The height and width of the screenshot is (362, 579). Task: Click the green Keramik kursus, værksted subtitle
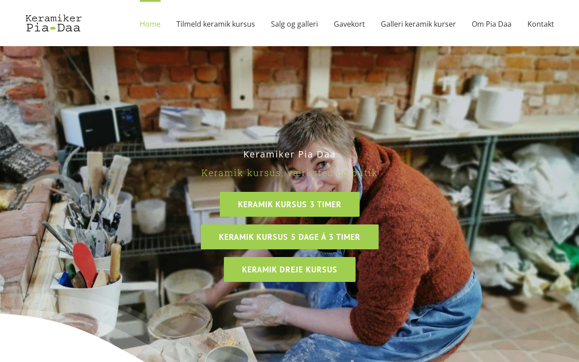[x=289, y=172]
